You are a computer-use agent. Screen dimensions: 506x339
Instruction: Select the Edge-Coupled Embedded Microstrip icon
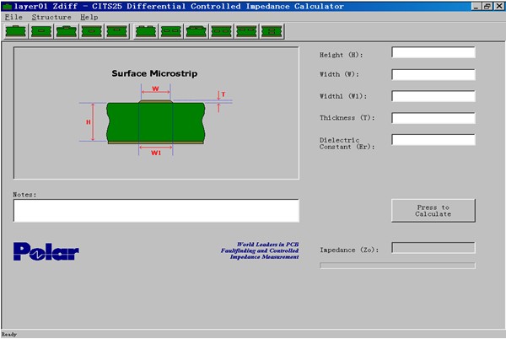pyautogui.click(x=196, y=31)
